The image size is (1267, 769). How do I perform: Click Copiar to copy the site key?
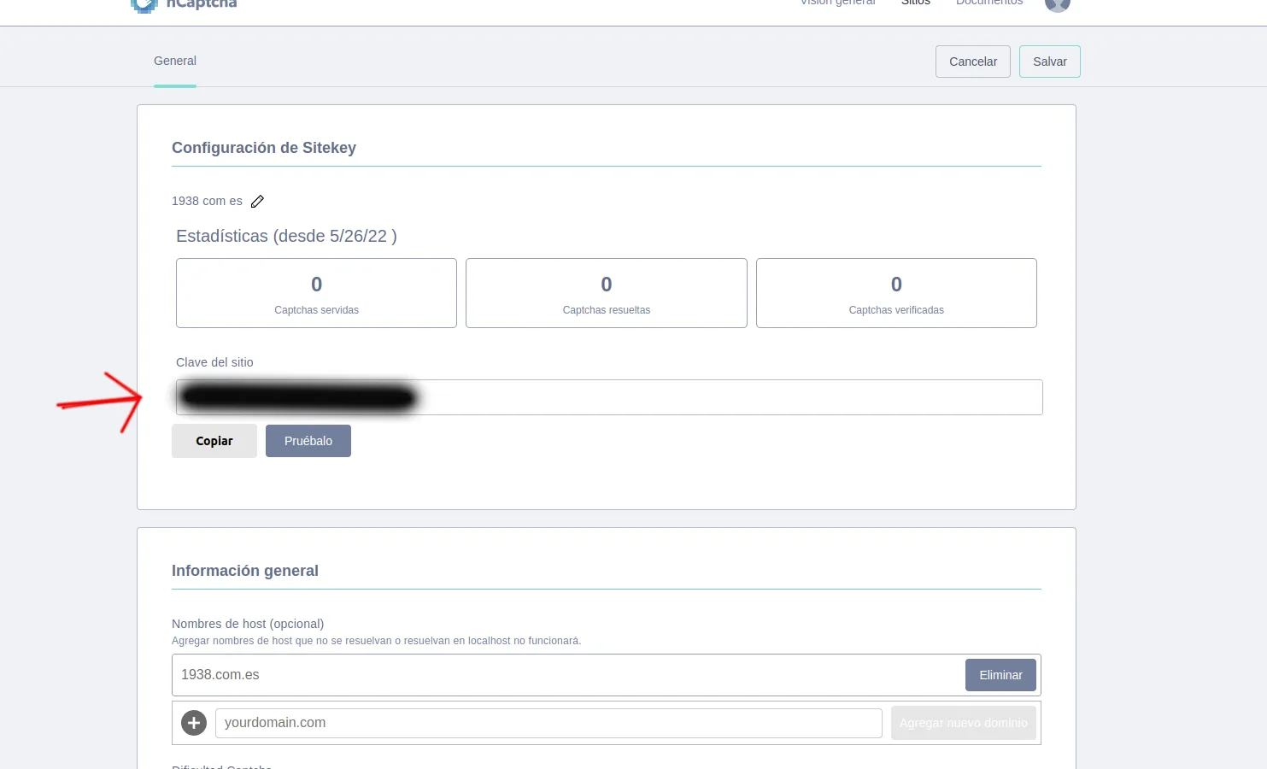[x=214, y=441]
